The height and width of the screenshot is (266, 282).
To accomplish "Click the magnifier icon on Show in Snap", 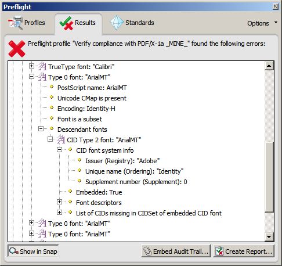I will [14, 251].
